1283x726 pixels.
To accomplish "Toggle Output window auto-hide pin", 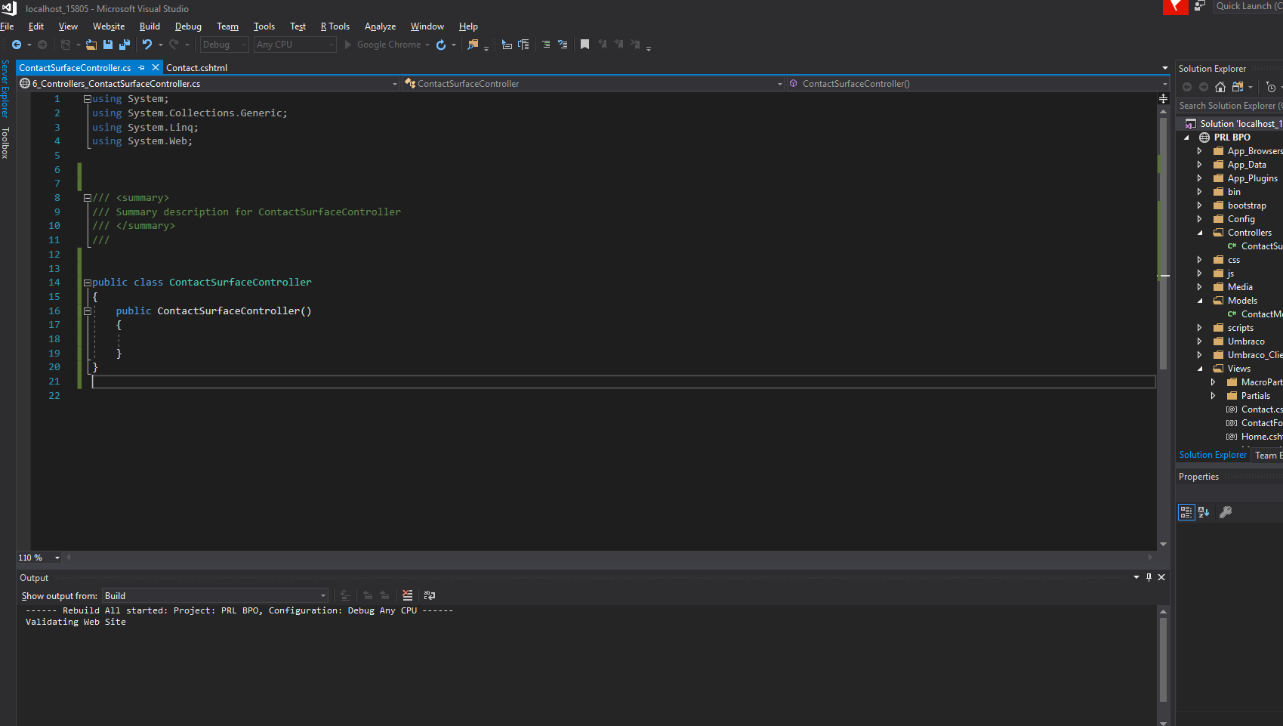I will 1149,577.
